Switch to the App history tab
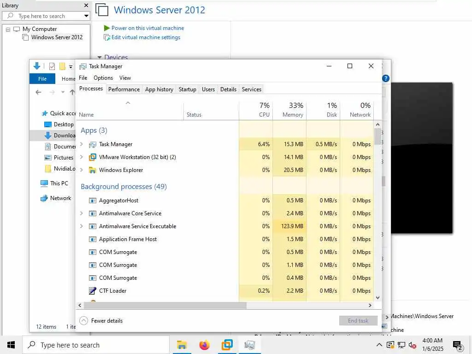Screen dimensions: 472x354 (159, 89)
